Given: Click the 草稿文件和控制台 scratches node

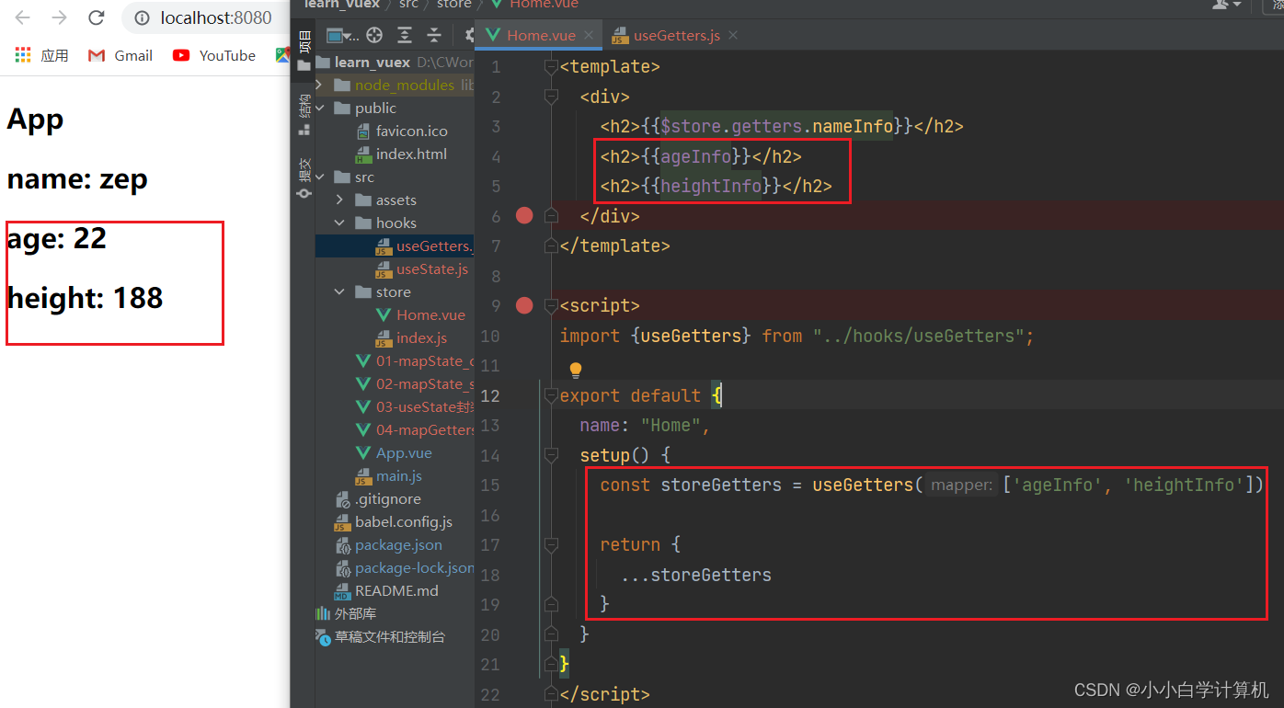Looking at the screenshot, I should point(381,636).
